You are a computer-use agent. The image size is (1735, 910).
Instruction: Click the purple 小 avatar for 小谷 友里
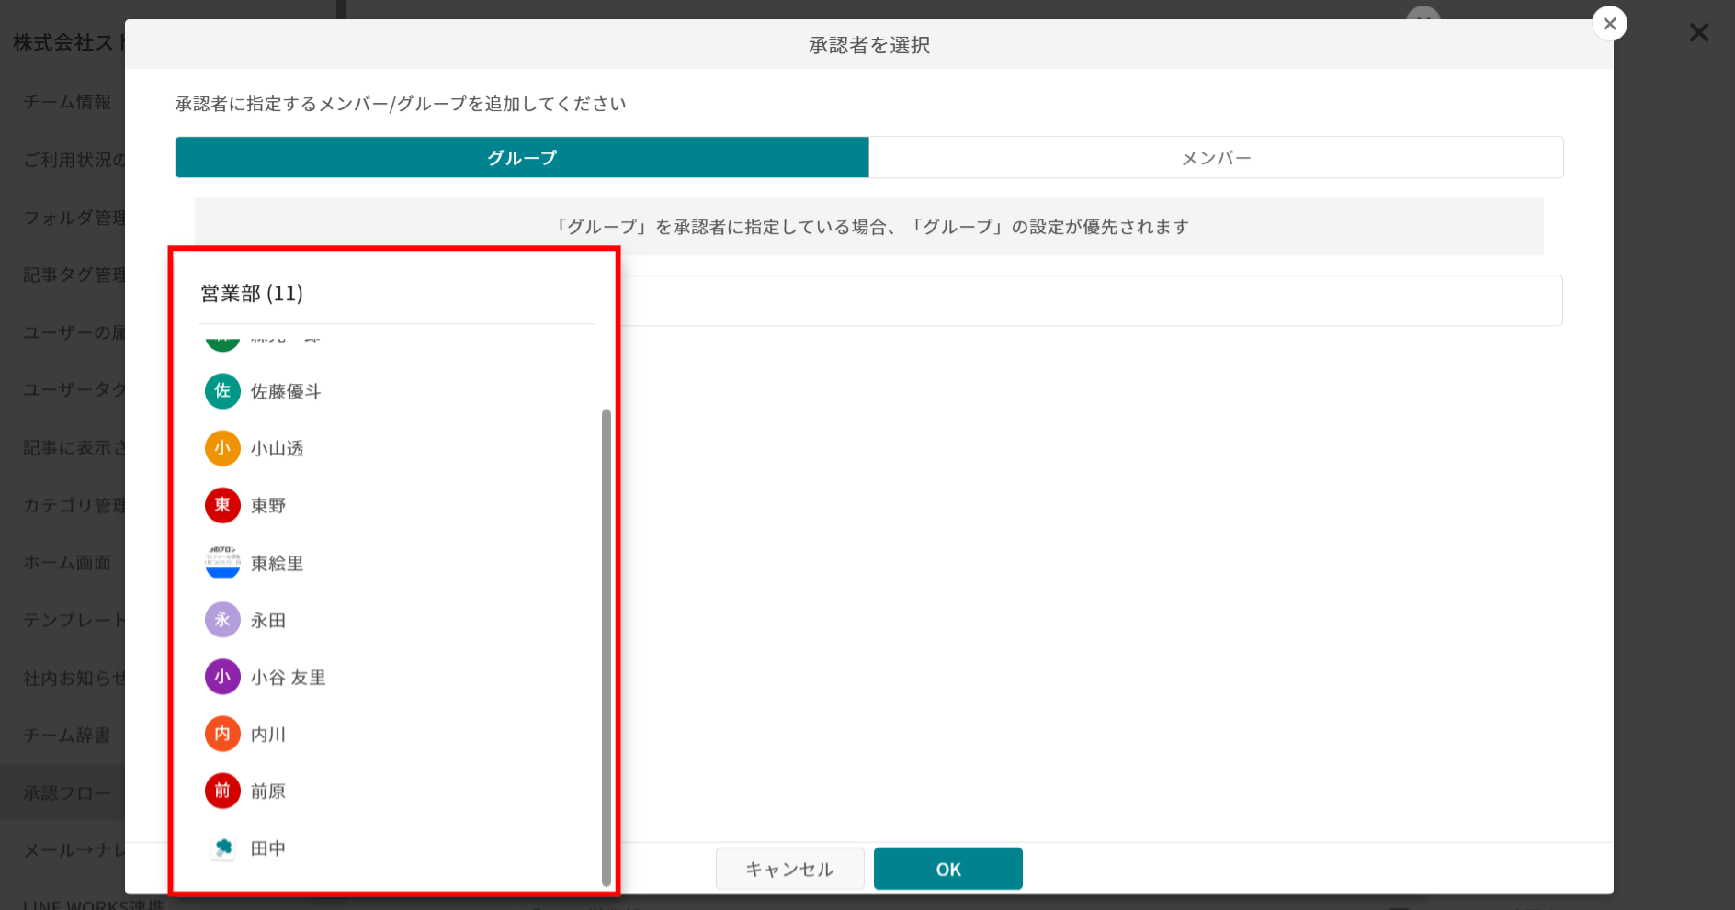(222, 677)
